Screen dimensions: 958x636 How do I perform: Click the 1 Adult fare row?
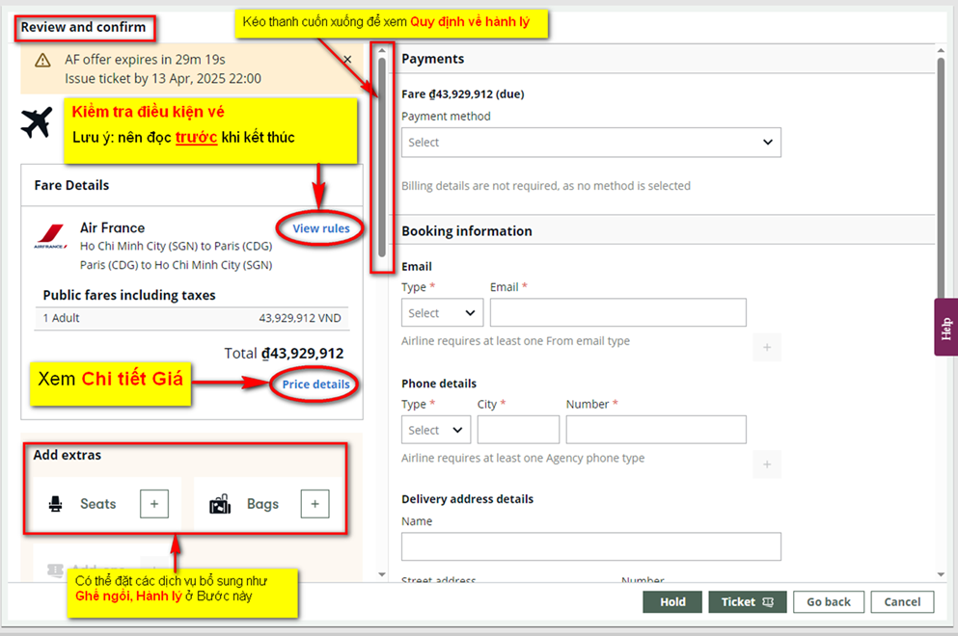point(192,318)
